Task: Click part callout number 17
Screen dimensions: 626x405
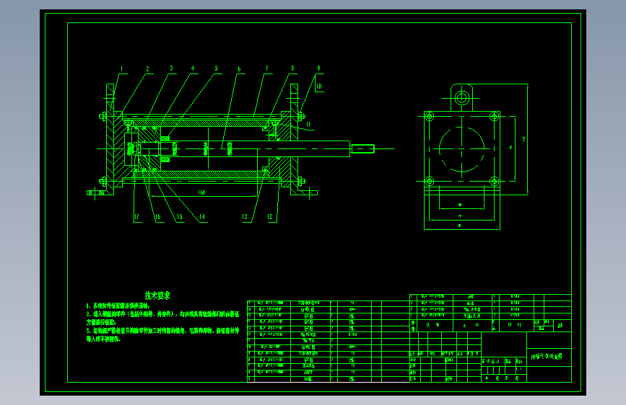Action: tap(136, 217)
